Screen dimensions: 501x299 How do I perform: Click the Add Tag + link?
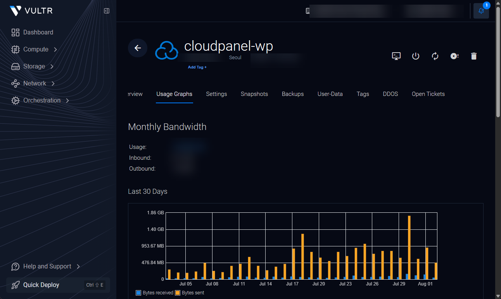tap(197, 67)
